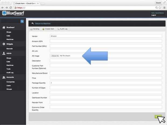
Task: Switch to the Vending tab
Action: click(x=35, y=29)
